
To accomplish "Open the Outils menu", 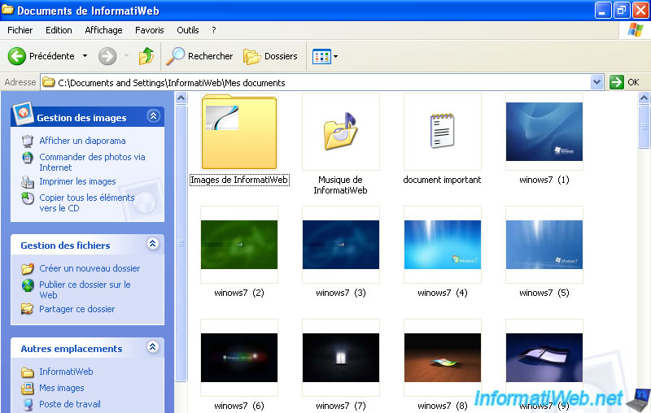I will click(x=188, y=30).
